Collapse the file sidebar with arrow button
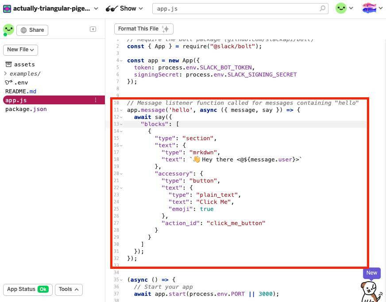 (93, 29)
